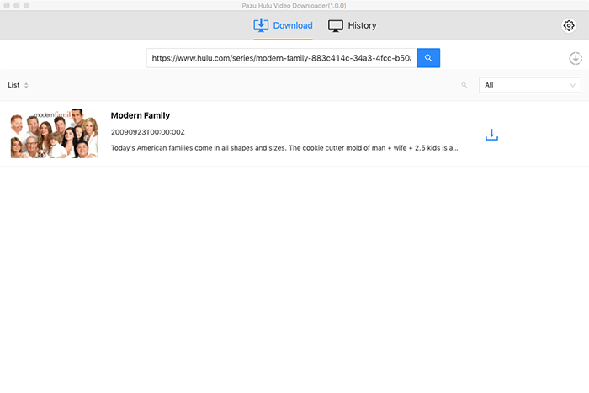The image size is (589, 393).
Task: Click the date 20090923T00:00:00Z
Action: [147, 132]
